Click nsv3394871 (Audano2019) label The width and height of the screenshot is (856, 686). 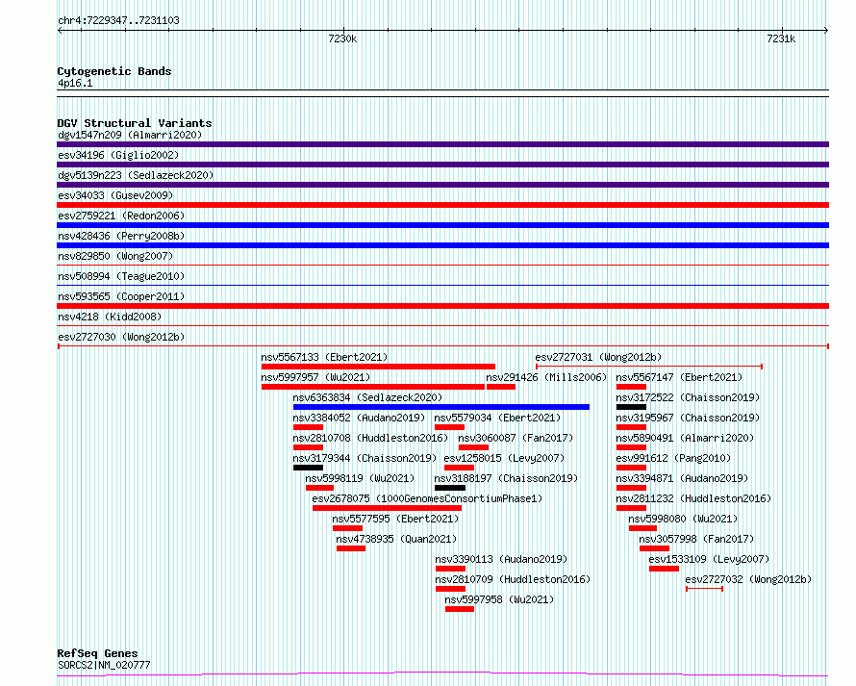682,478
